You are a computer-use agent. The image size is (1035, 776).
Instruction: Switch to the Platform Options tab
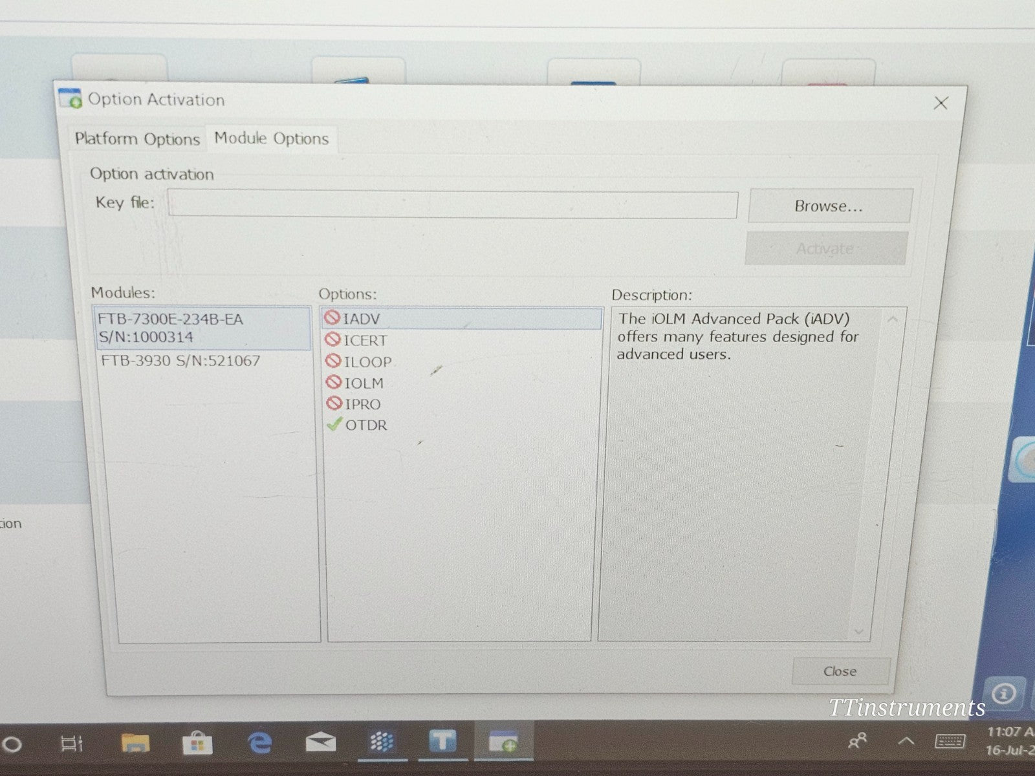click(x=137, y=139)
